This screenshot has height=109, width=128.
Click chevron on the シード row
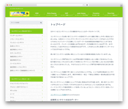point(42,94)
